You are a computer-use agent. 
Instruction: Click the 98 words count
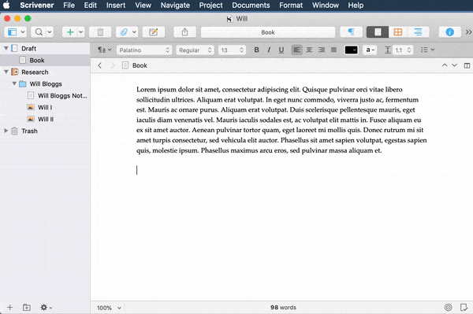pyautogui.click(x=283, y=308)
